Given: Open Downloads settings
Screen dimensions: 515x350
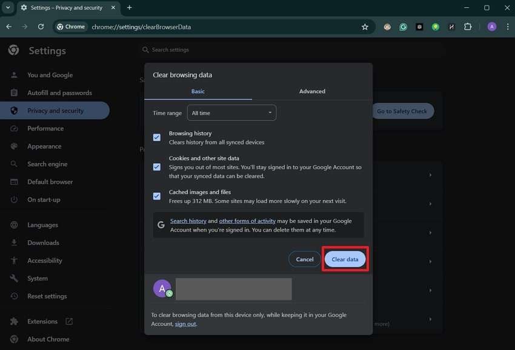Looking at the screenshot, I should 44,242.
